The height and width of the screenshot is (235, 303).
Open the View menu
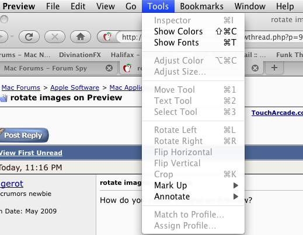coord(106,6)
